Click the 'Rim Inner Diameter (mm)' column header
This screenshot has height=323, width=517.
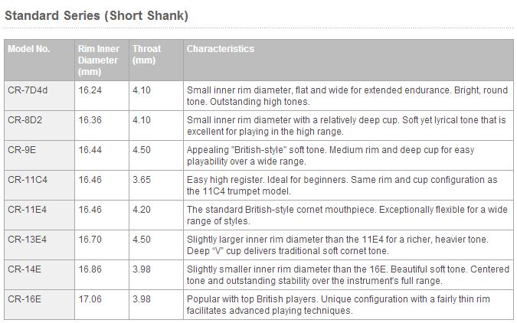(99, 60)
